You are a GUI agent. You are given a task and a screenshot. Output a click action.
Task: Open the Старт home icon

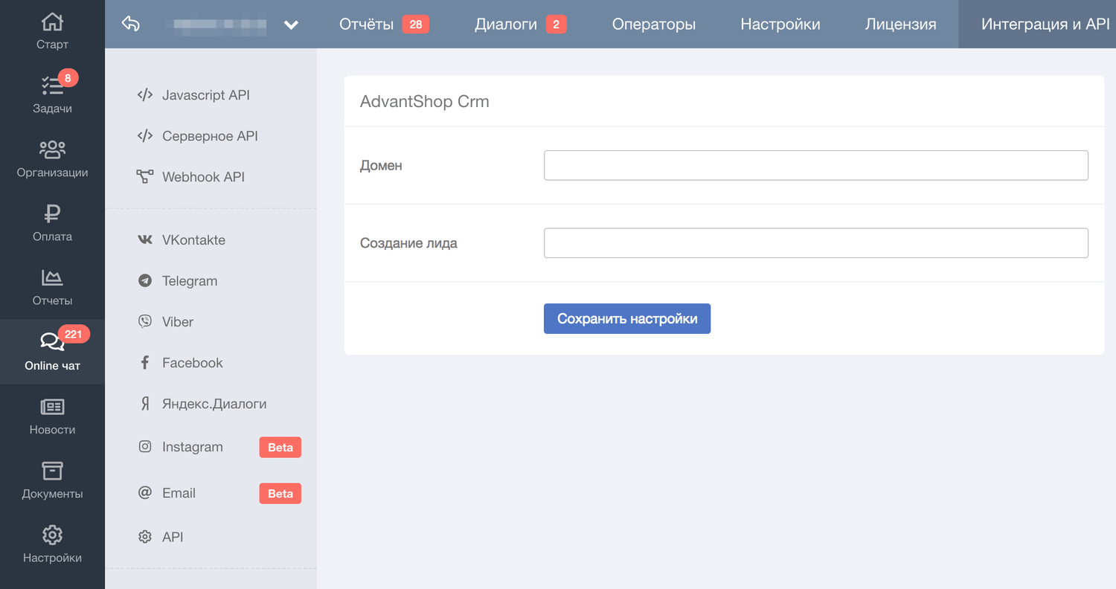(52, 22)
